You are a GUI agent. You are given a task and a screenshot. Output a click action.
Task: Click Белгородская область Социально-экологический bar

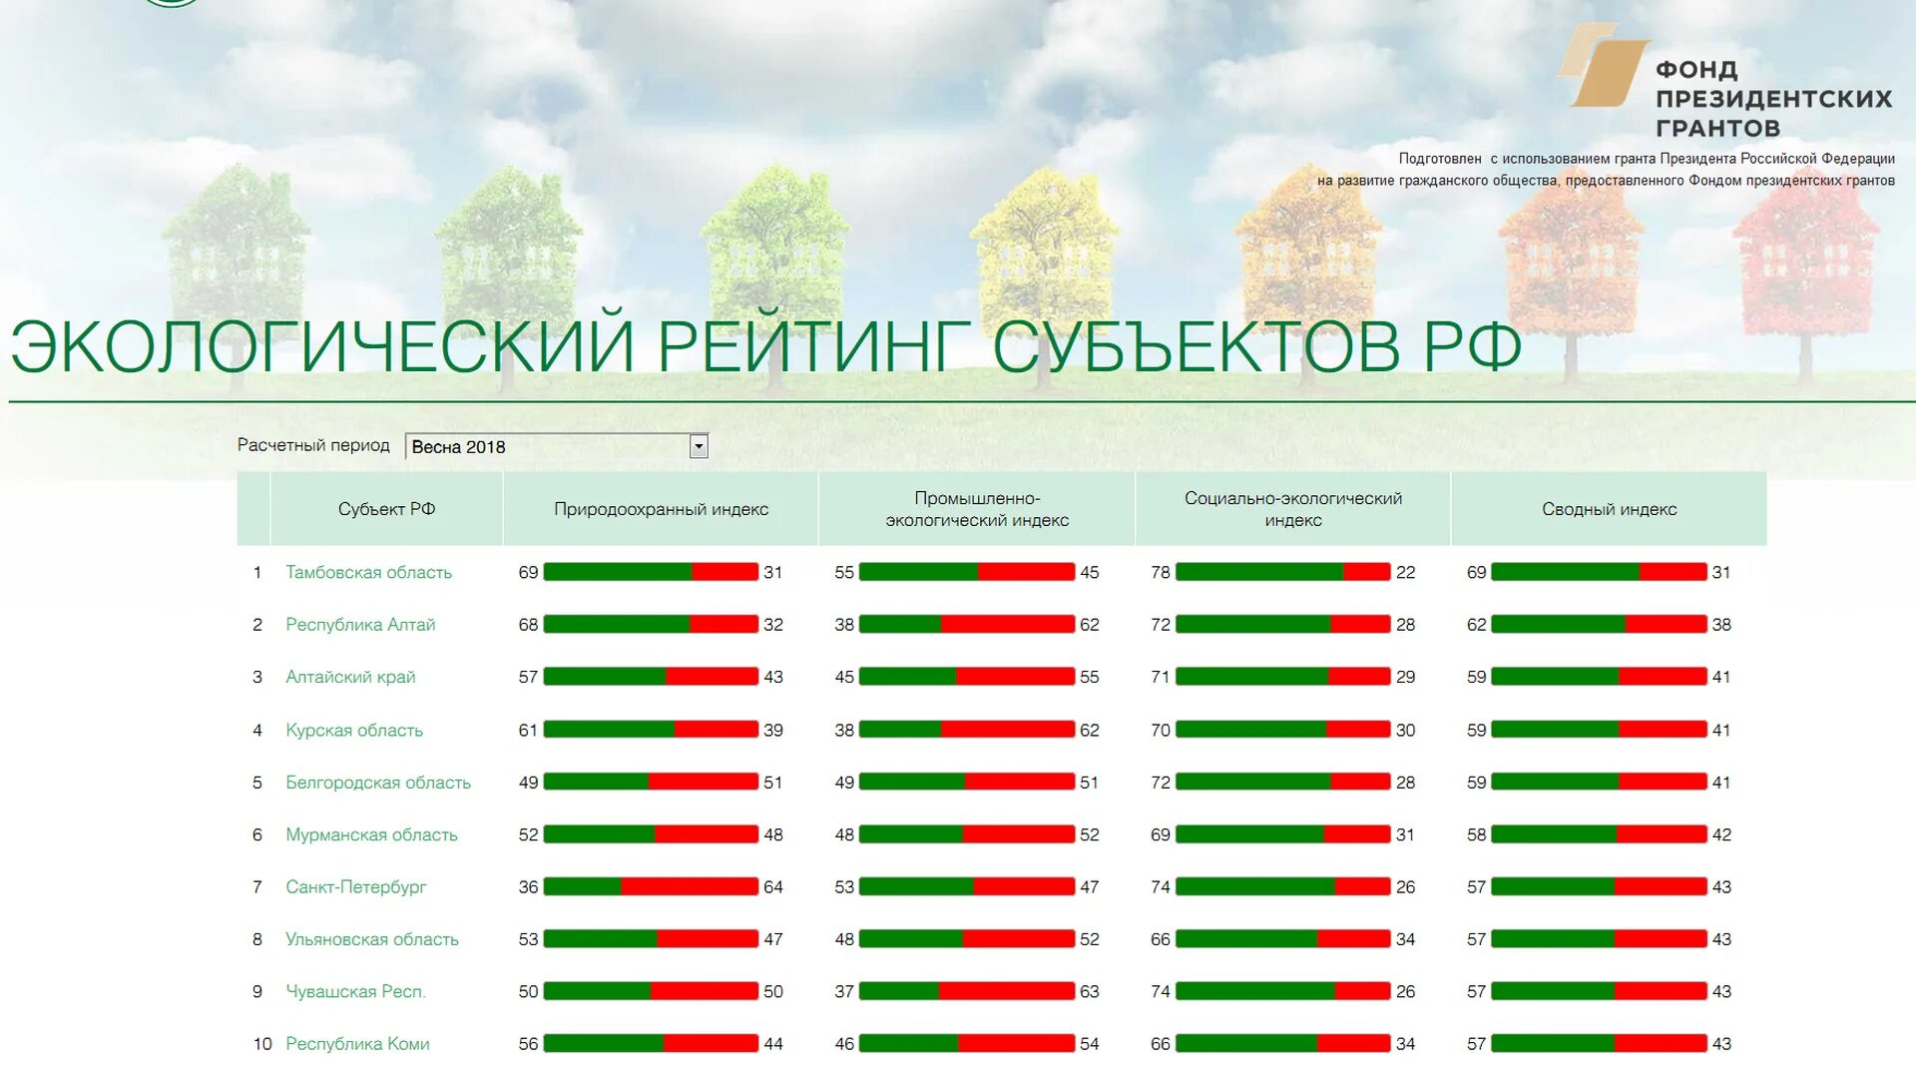coord(1282,783)
